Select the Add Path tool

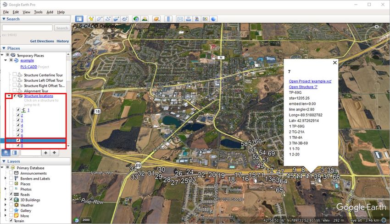(x=108, y=19)
